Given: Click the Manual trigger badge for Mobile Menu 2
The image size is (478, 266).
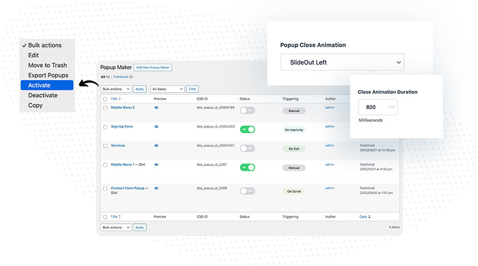Looking at the screenshot, I should coord(294,111).
